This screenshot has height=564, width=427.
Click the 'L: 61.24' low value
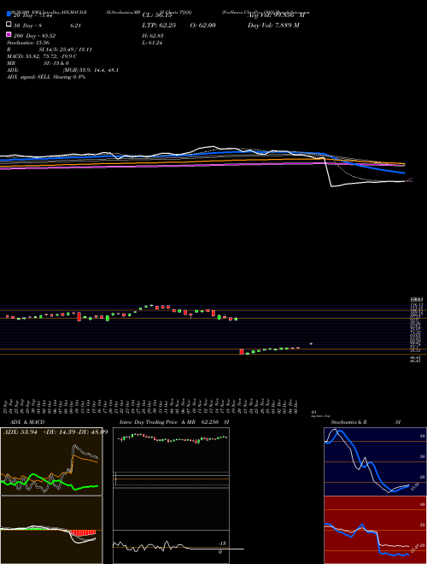[x=153, y=43]
